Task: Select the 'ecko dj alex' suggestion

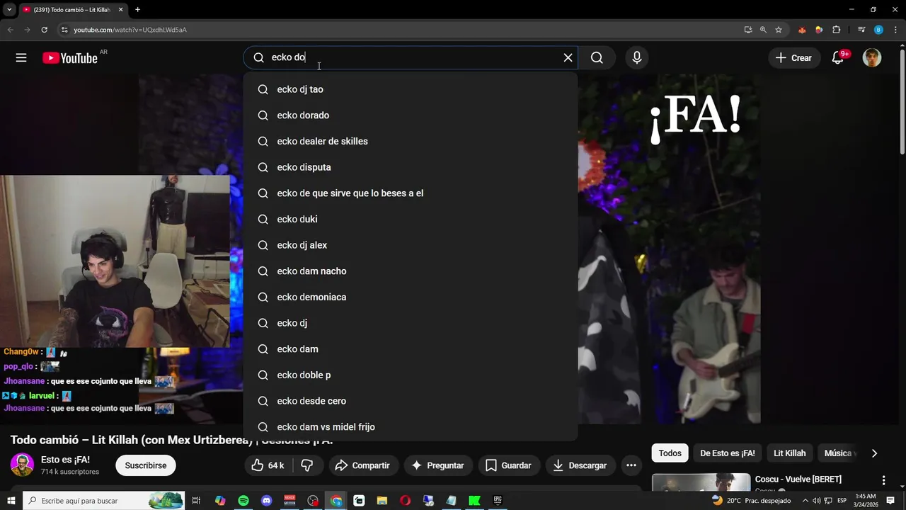Action: click(x=411, y=245)
